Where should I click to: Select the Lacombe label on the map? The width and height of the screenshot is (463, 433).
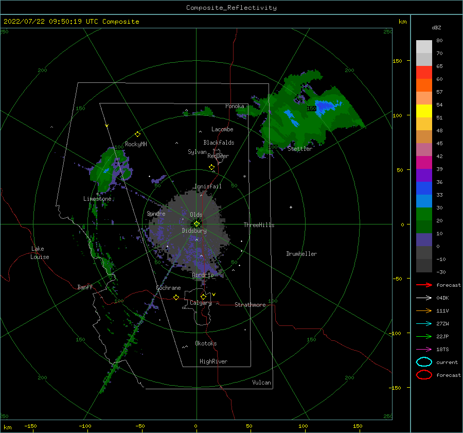coord(222,129)
